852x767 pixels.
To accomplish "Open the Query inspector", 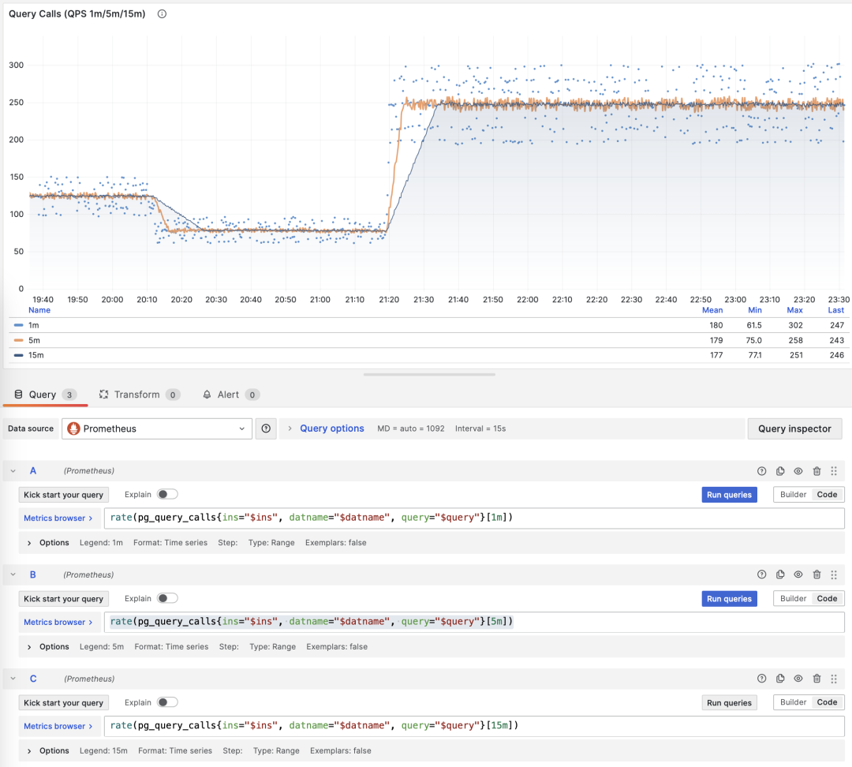I will [x=794, y=428].
